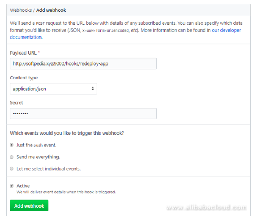This screenshot has width=253, height=220.
Task: Pick 'Let me select individual events' radio
Action: click(x=12, y=169)
